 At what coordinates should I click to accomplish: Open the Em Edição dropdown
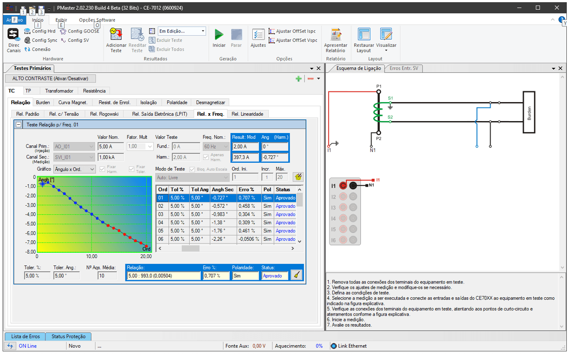click(182, 31)
